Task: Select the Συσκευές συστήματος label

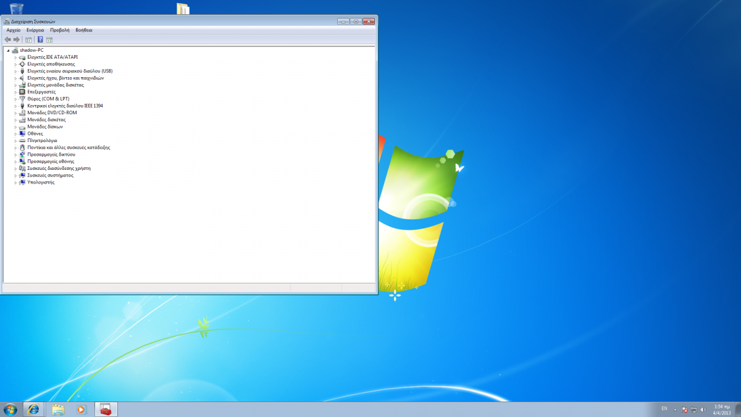Action: [50, 175]
